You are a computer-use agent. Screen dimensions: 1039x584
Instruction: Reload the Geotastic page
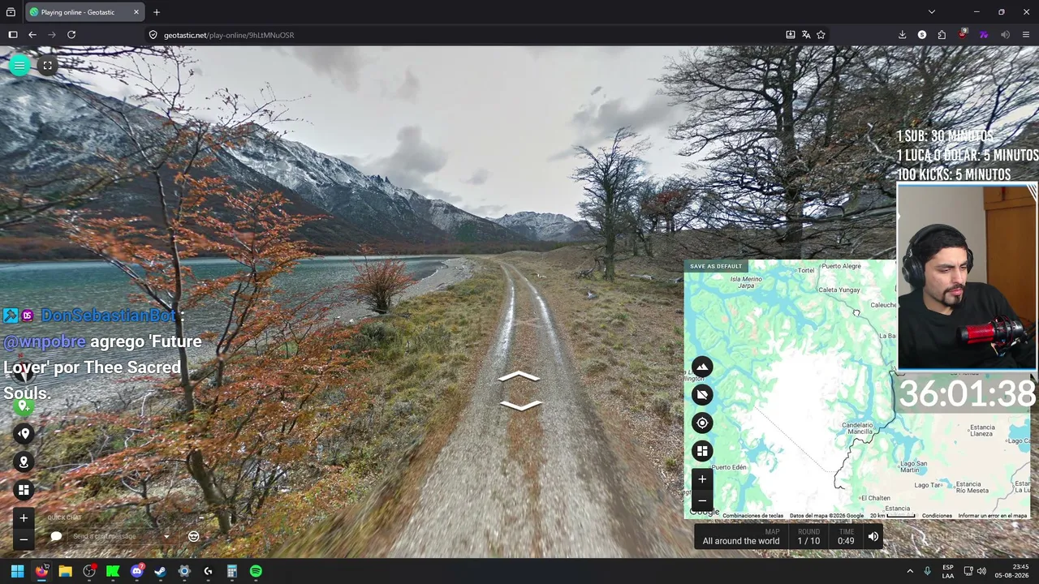71,35
